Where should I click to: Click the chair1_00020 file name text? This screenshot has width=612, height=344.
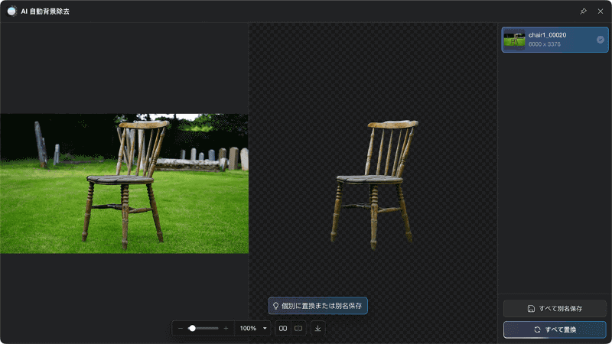point(547,35)
